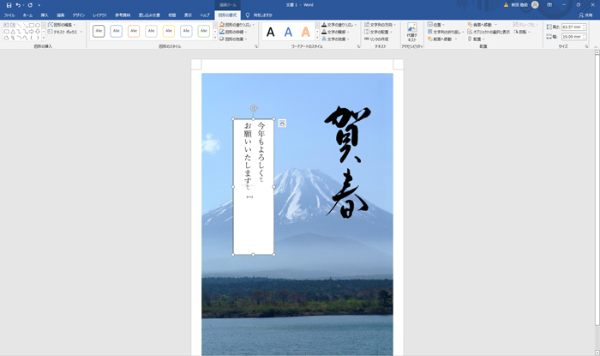Click the Save icon in title bar
This screenshot has height=356, width=600.
pos(9,5)
